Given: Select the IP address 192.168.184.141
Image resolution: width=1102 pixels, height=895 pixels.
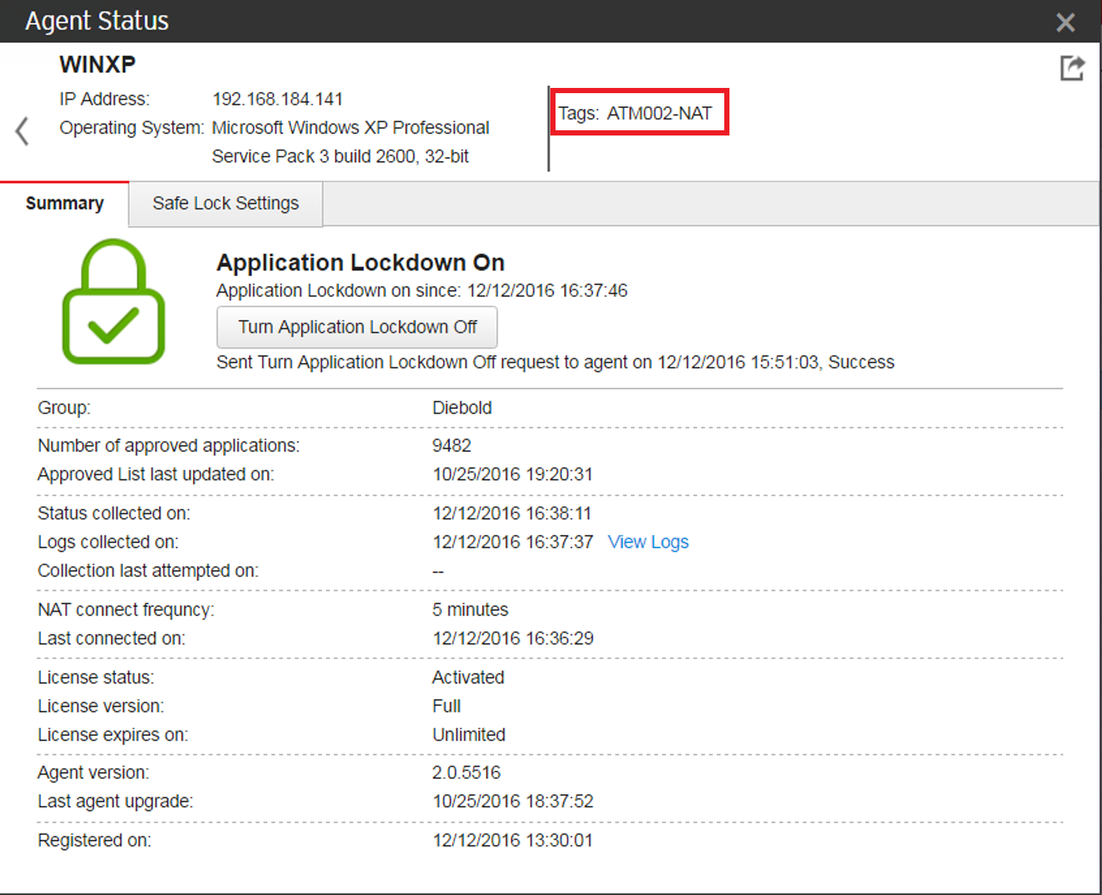Looking at the screenshot, I should tap(277, 99).
